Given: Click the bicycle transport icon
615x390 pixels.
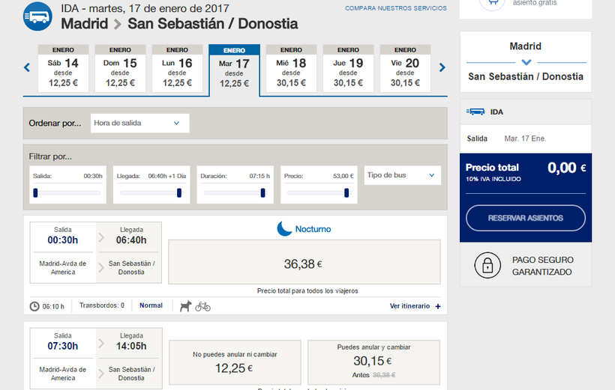Looking at the screenshot, I should (202, 305).
